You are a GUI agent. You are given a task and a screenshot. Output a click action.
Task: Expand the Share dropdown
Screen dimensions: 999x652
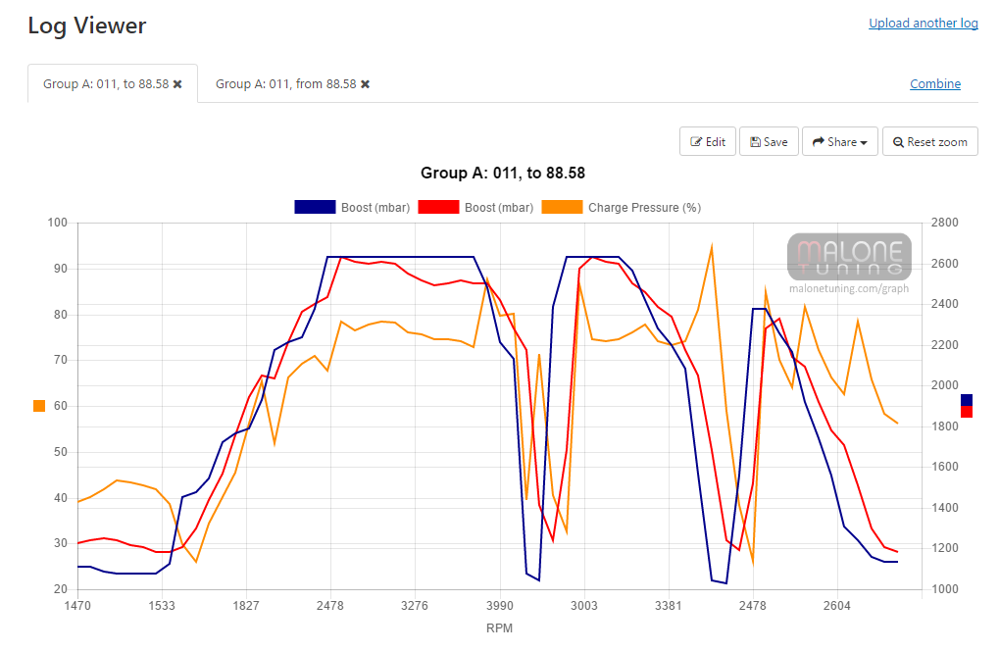pos(840,141)
